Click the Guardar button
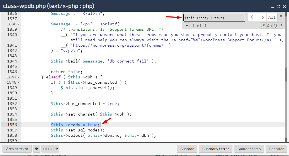This screenshot has height=156, width=289. tap(187, 149)
